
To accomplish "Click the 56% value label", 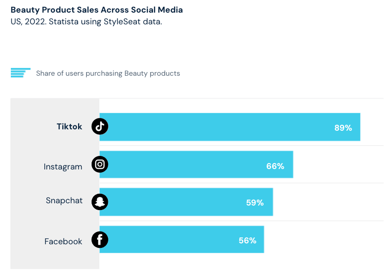I will pyautogui.click(x=247, y=241).
